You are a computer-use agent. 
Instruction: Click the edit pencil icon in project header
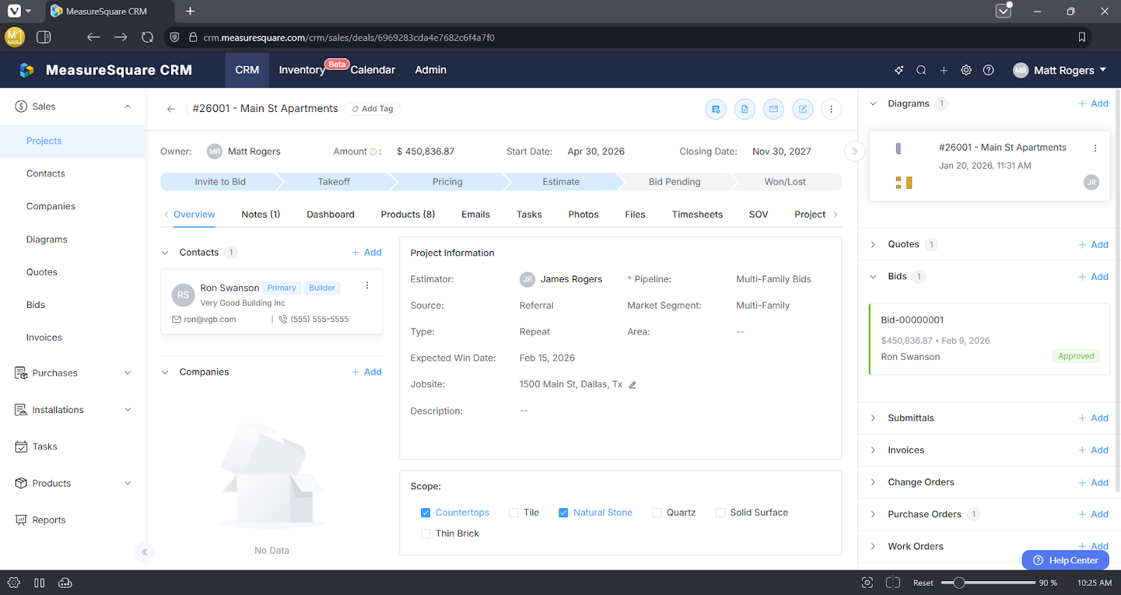click(802, 109)
